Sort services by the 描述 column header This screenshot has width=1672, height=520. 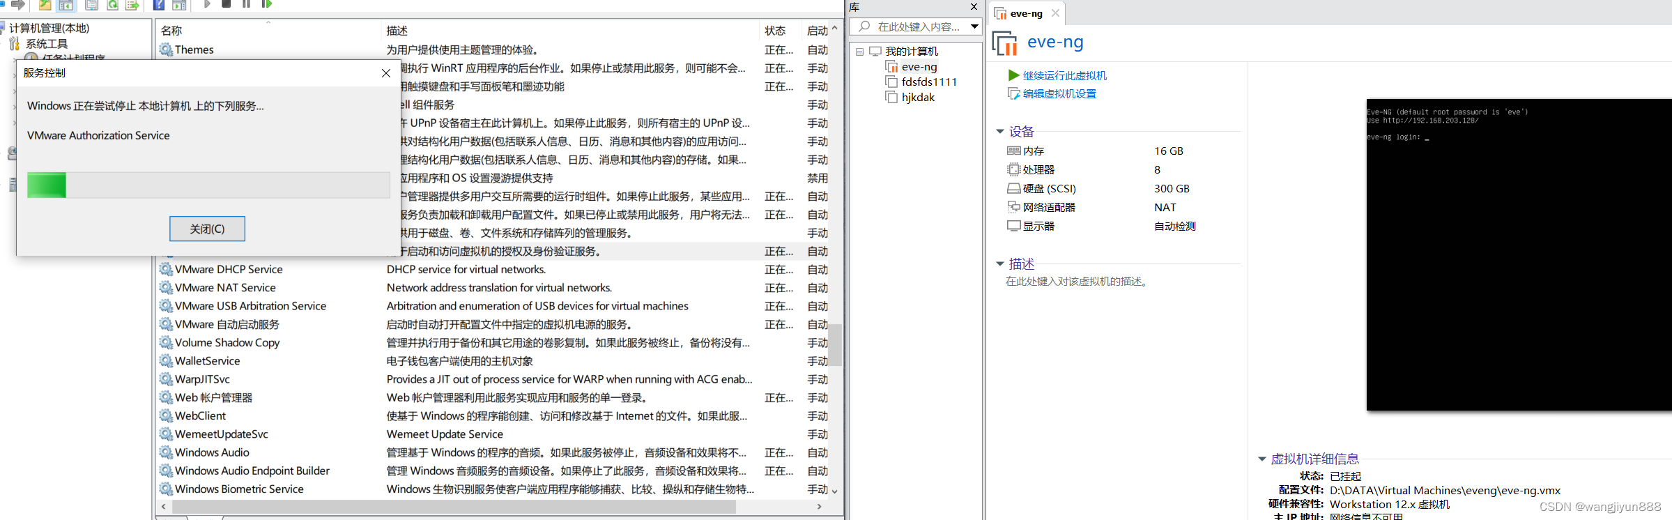click(569, 30)
